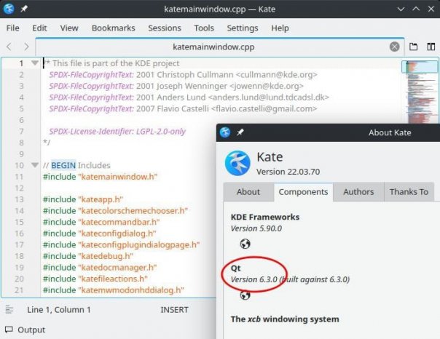Open new tab via tab bar icon
440x339 pixels.
click(413, 47)
